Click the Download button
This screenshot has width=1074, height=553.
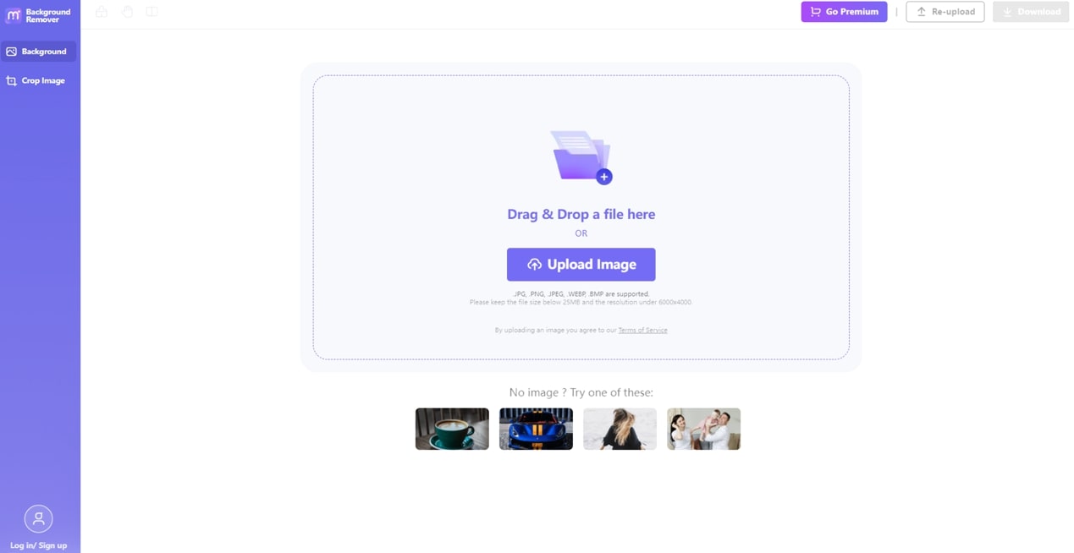[x=1030, y=12]
